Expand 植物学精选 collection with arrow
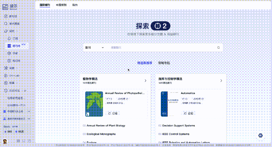The width and height of the screenshot is (272, 147). pos(145,81)
